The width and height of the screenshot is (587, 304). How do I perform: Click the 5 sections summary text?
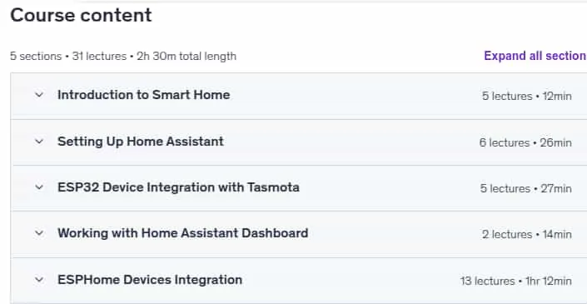pyautogui.click(x=36, y=56)
